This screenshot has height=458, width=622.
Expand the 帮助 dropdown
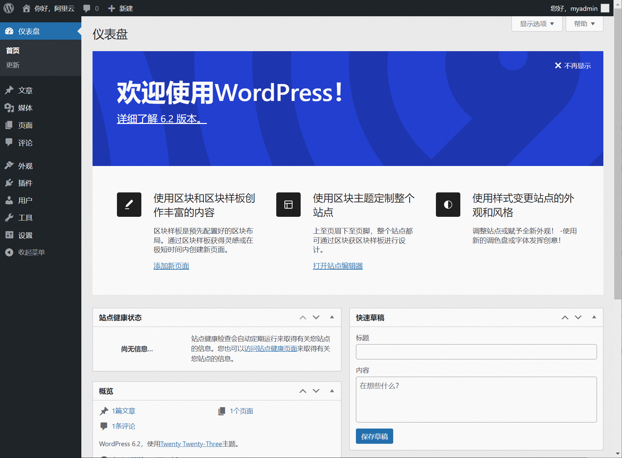tap(584, 24)
